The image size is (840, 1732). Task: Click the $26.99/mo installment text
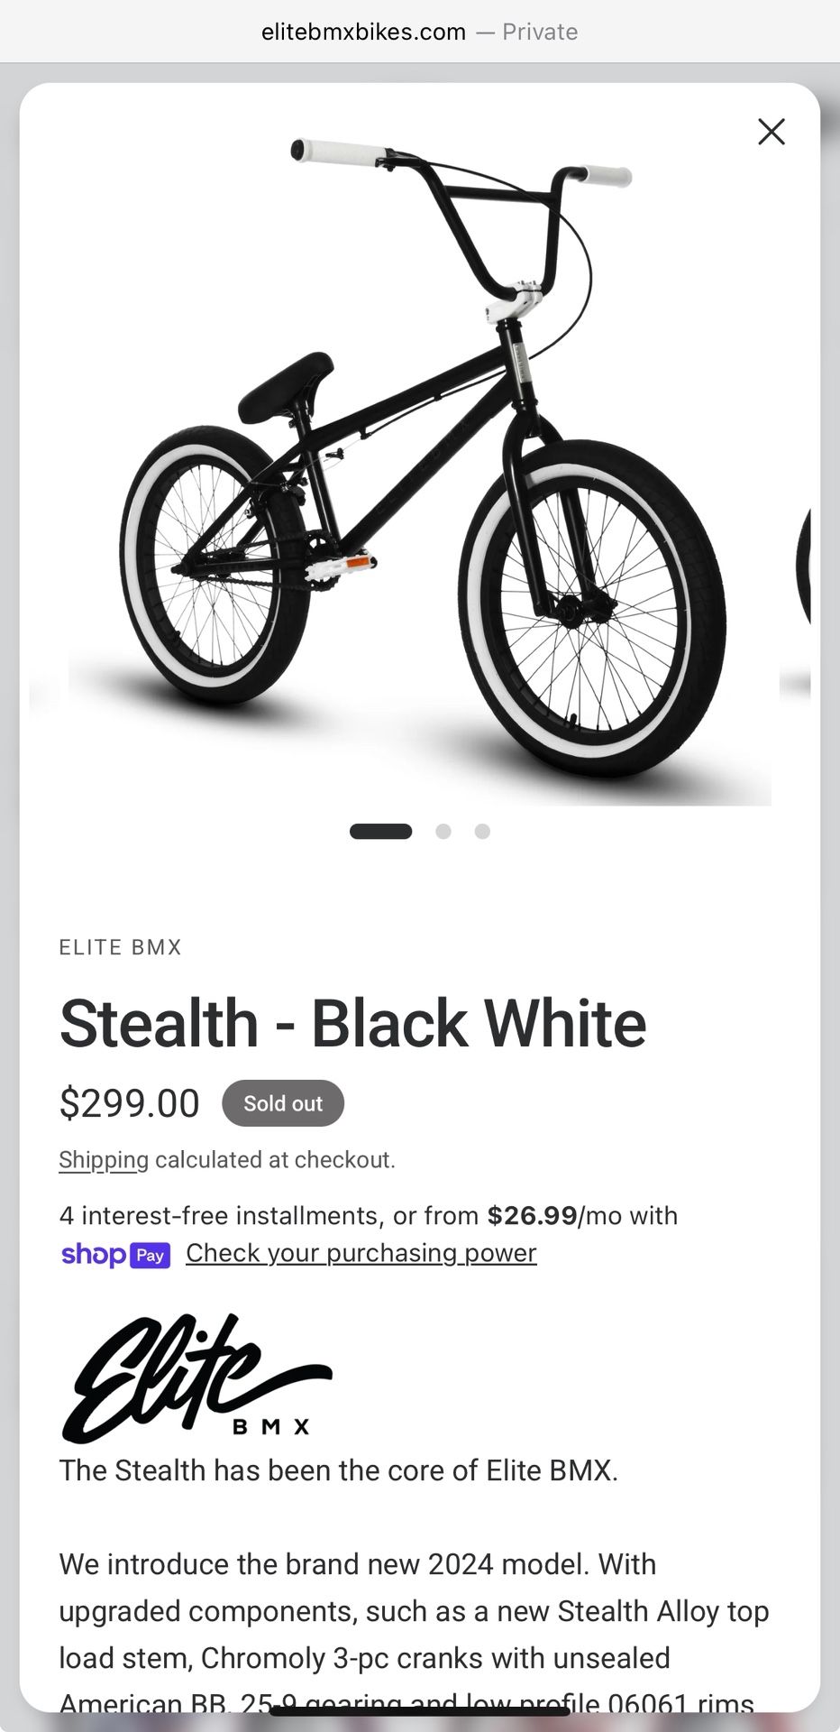(x=531, y=1215)
